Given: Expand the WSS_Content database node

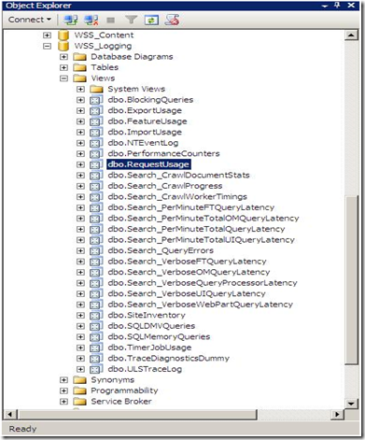Looking at the screenshot, I should click(x=47, y=35).
